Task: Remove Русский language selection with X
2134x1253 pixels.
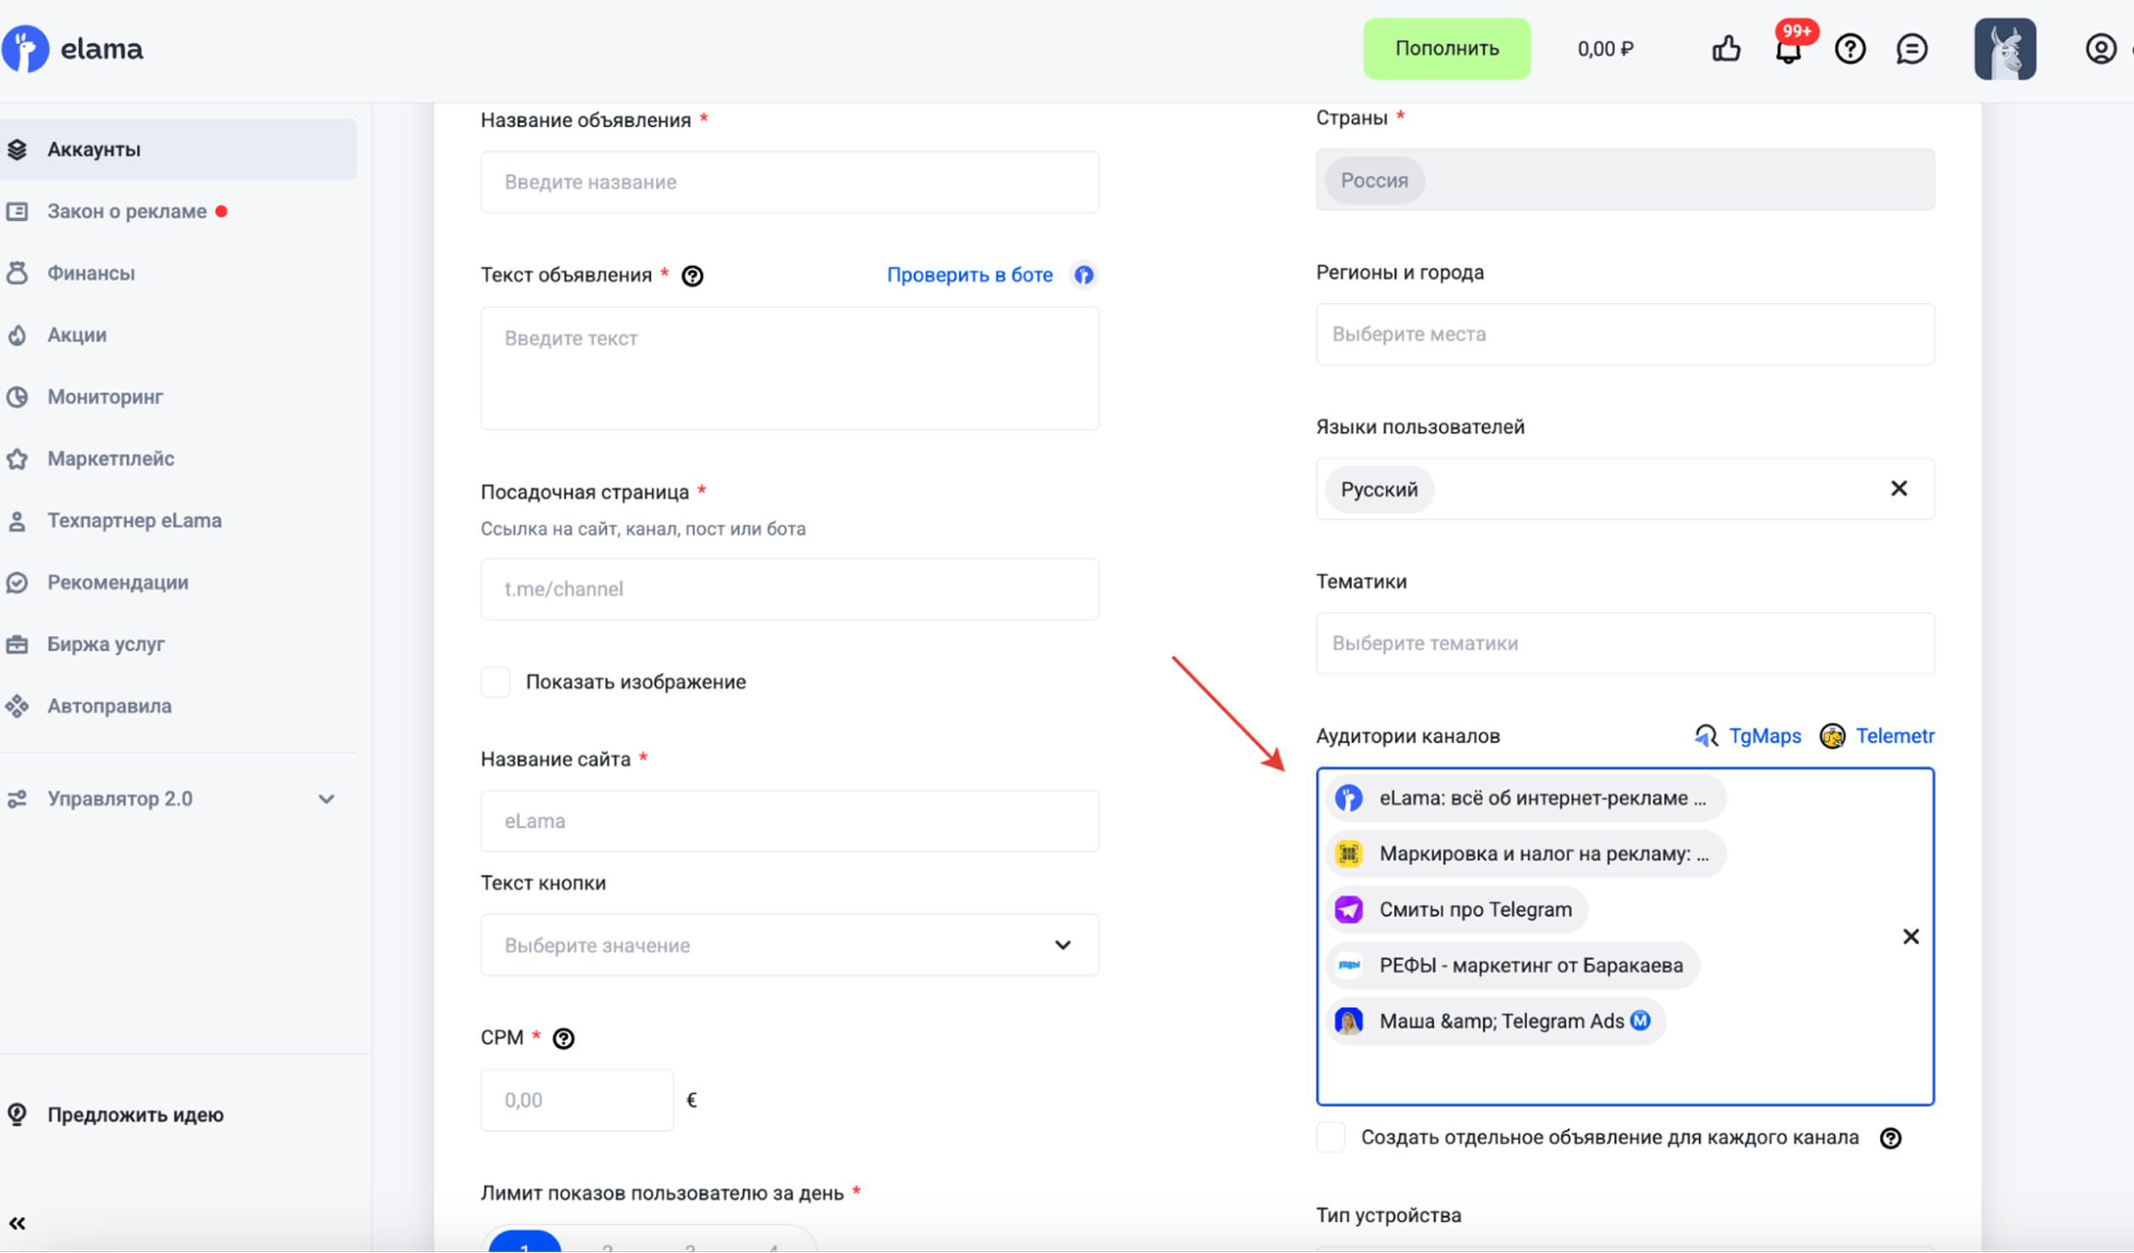Action: point(1899,488)
